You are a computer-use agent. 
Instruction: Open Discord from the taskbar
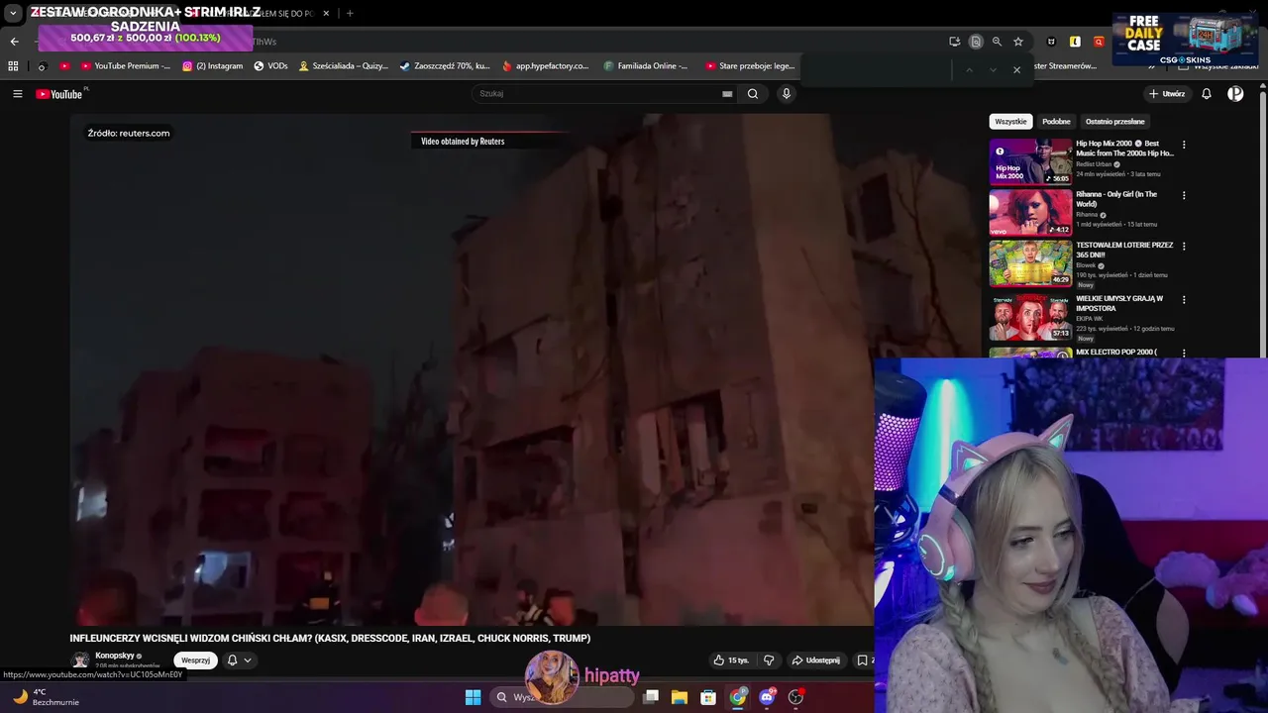[x=767, y=697]
